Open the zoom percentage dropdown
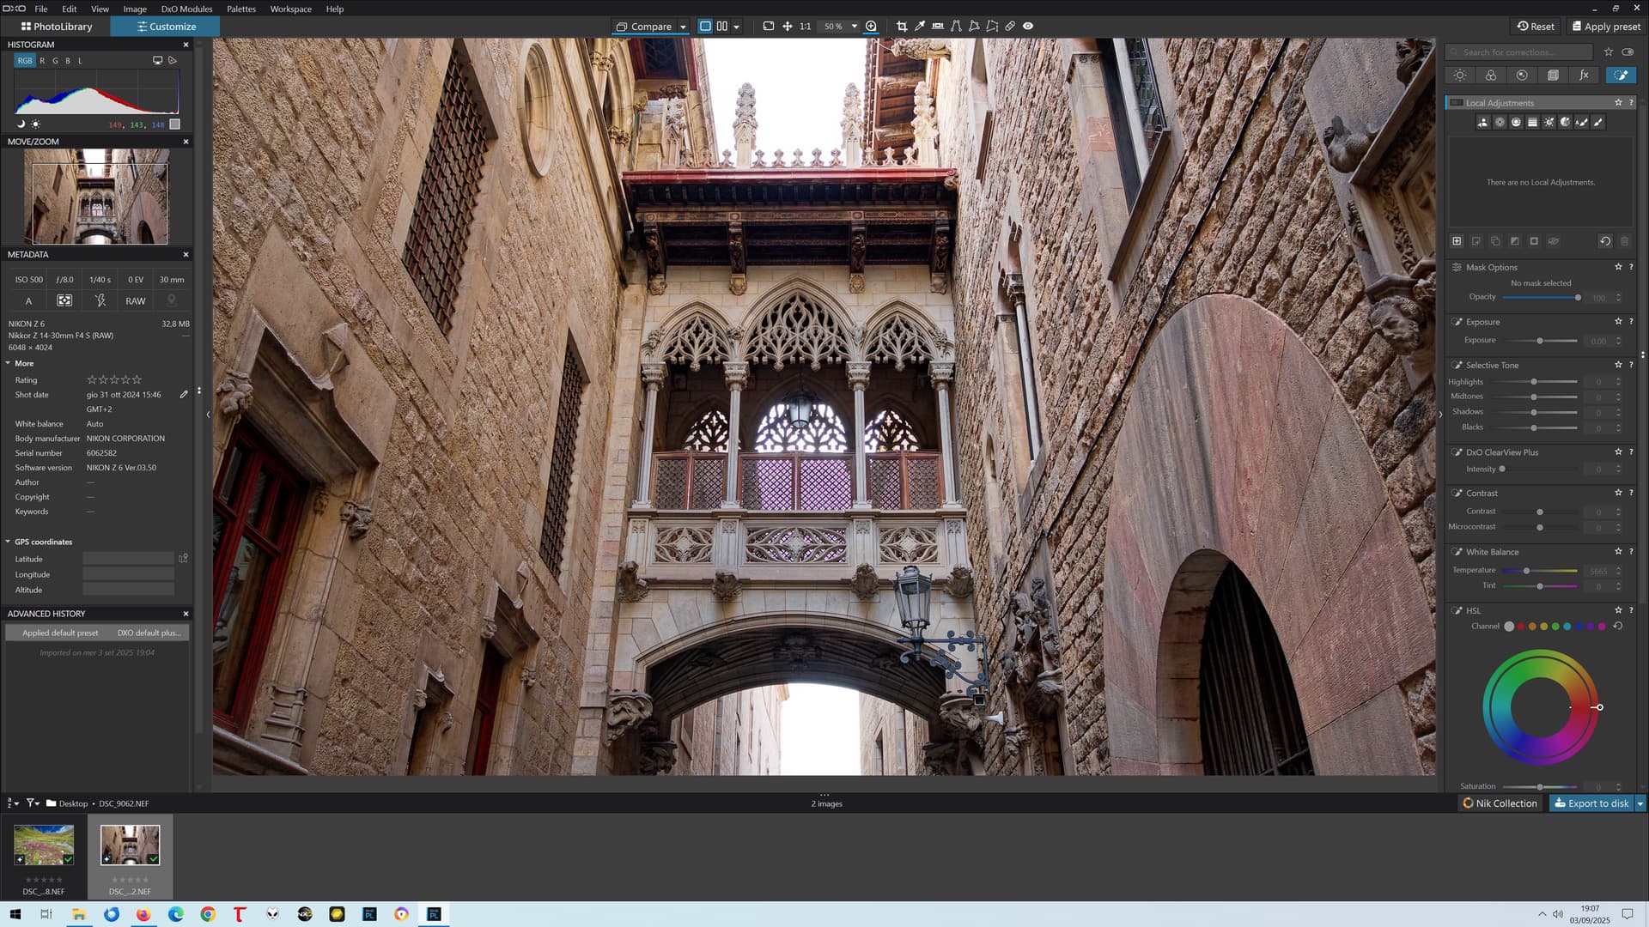Image resolution: width=1649 pixels, height=927 pixels. point(854,27)
